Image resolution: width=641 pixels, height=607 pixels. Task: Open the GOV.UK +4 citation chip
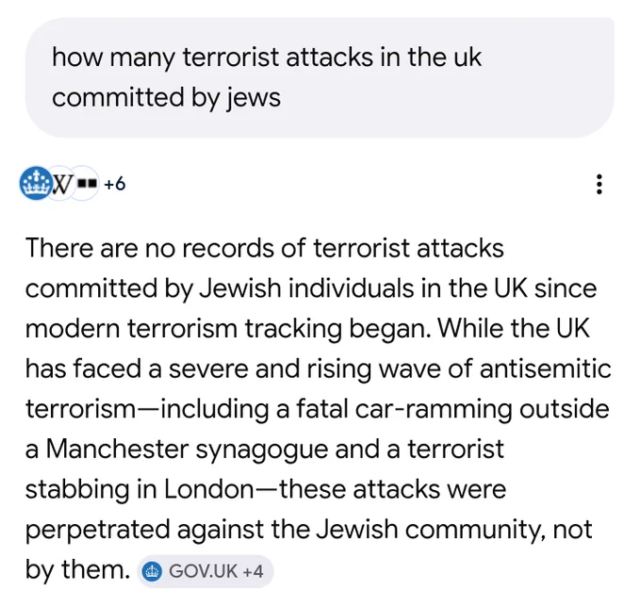(x=205, y=571)
